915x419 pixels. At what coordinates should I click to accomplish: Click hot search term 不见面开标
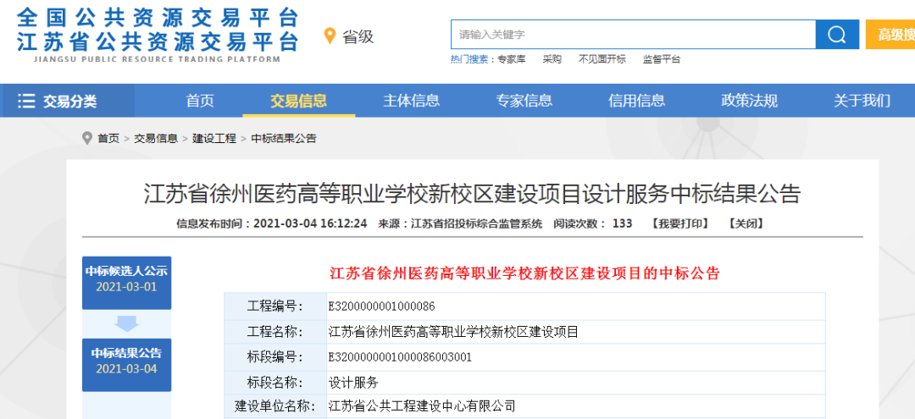(x=602, y=59)
